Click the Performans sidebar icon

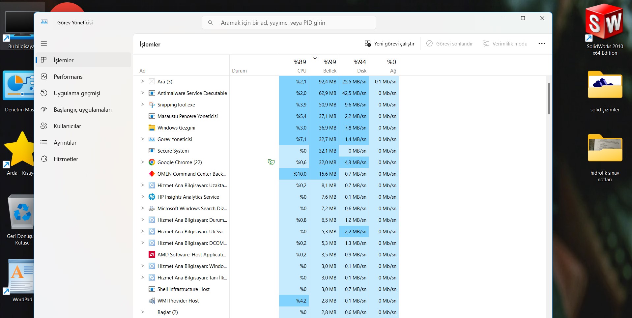44,77
